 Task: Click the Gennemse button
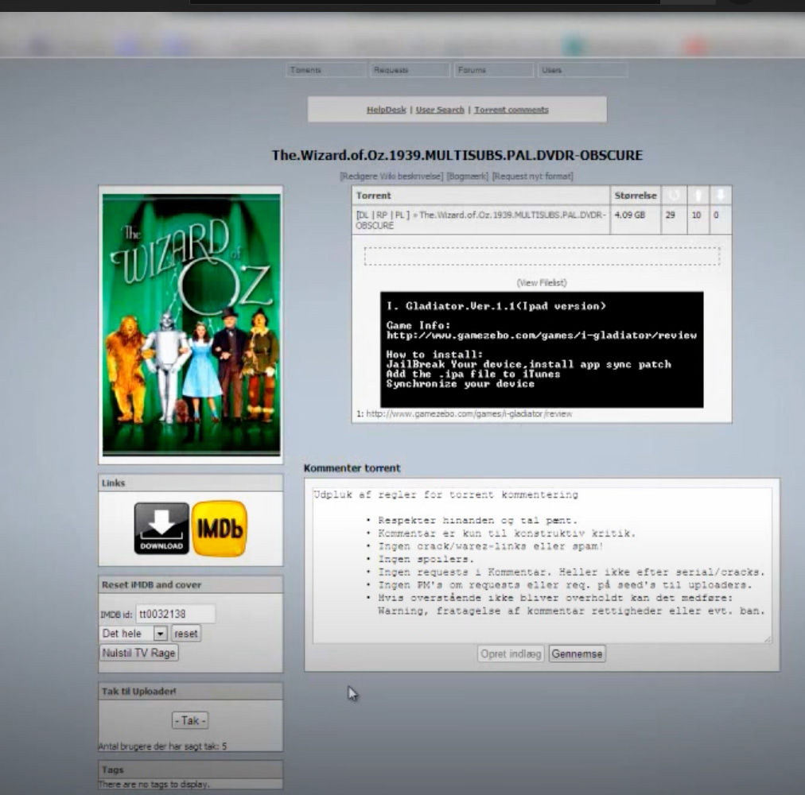[577, 653]
